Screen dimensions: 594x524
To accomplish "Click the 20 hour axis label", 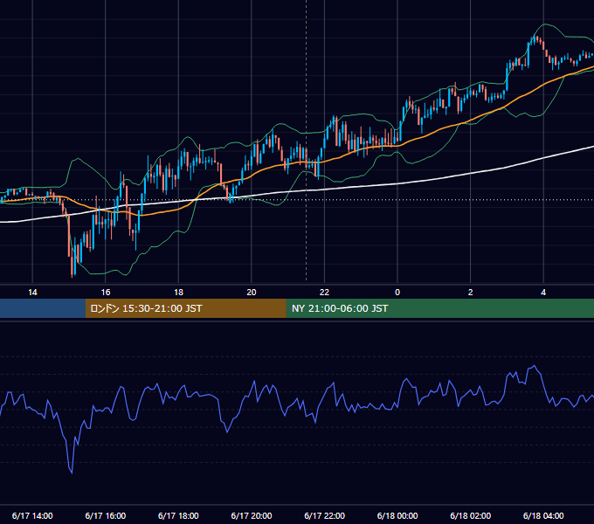I will (x=252, y=293).
